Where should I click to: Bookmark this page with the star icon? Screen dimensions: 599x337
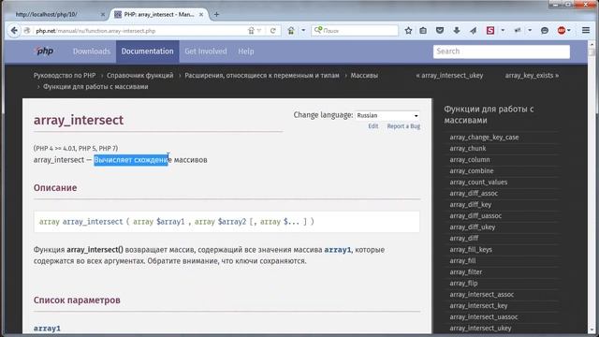coord(408,31)
